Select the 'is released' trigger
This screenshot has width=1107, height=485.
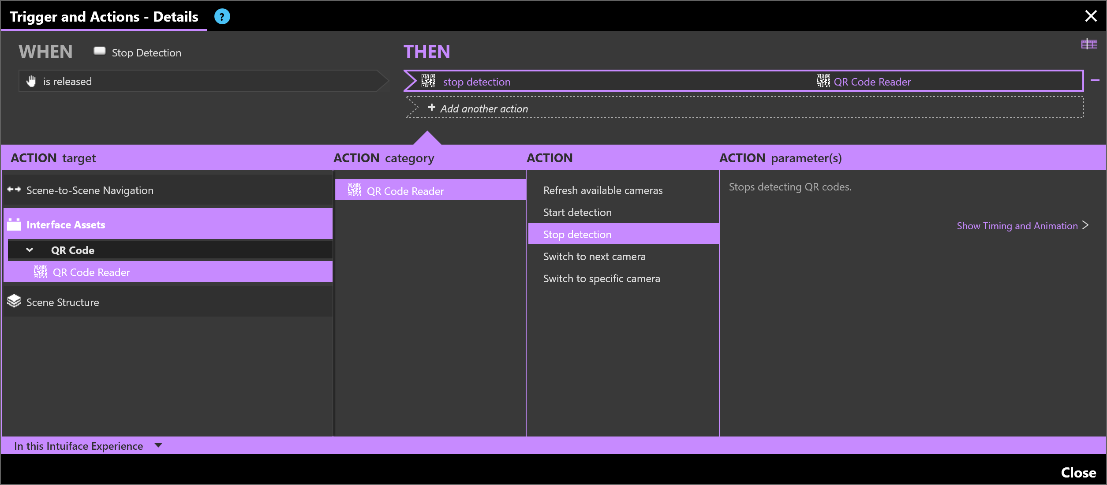click(x=203, y=81)
